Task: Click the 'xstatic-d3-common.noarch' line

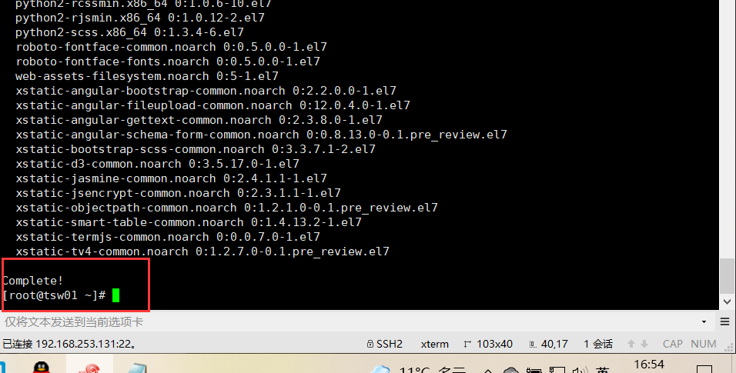Action: 157,164
